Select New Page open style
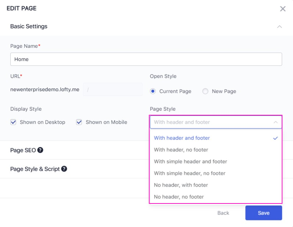The image size is (293, 227). click(205, 91)
